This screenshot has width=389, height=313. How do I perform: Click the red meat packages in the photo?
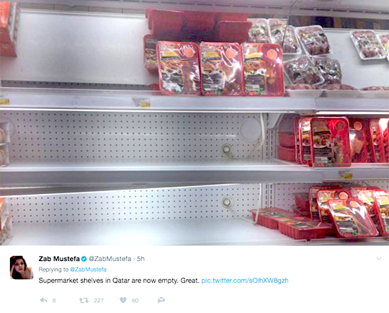tap(221, 69)
